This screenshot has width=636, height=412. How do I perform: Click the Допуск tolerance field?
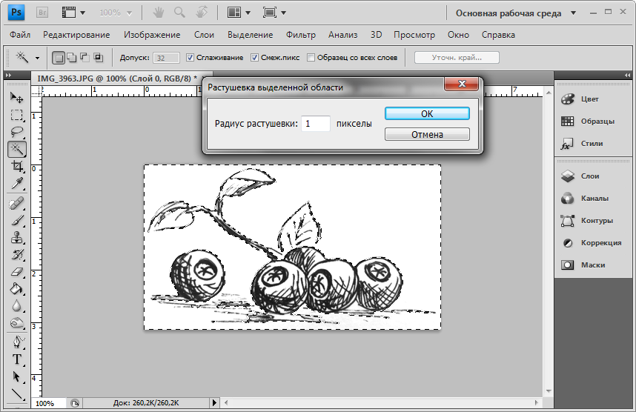click(x=166, y=58)
